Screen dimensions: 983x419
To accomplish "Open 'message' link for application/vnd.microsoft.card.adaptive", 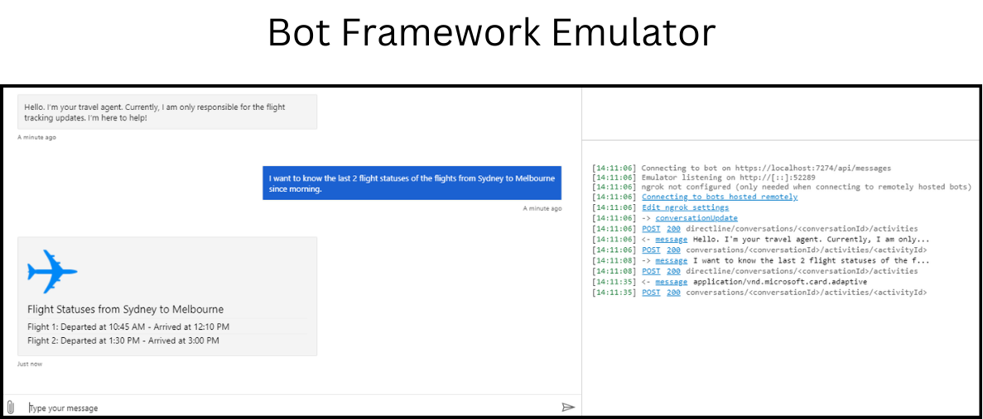I will 672,282.
